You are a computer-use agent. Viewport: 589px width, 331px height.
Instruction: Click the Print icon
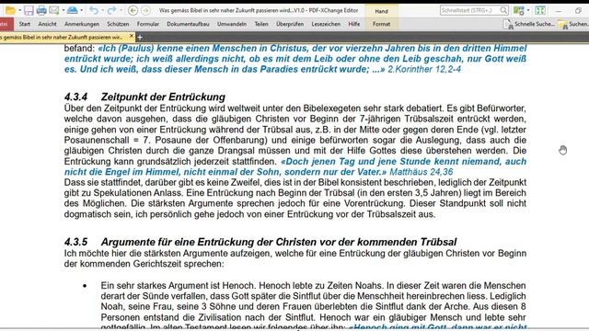pyautogui.click(x=41, y=10)
